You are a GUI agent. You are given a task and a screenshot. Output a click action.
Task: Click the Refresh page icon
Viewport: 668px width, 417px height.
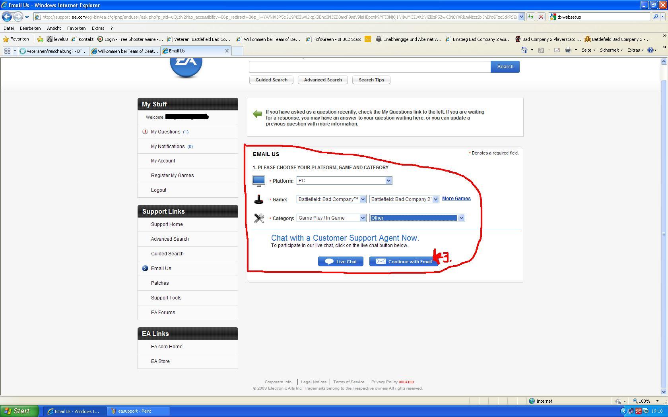tap(530, 17)
